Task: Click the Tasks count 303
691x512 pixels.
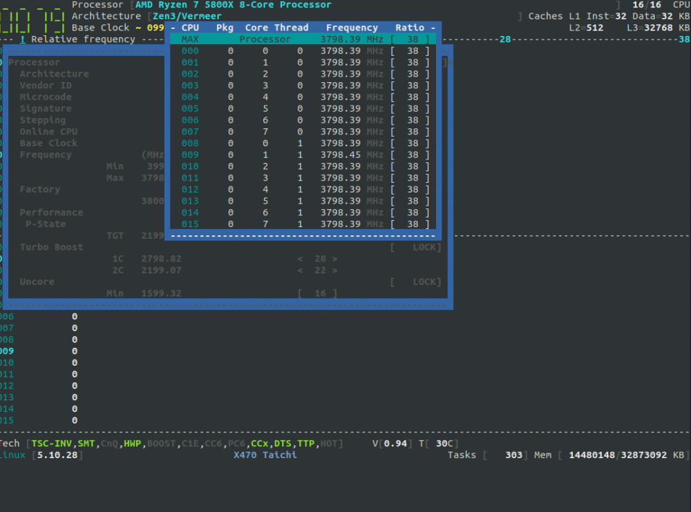Action: click(x=514, y=455)
